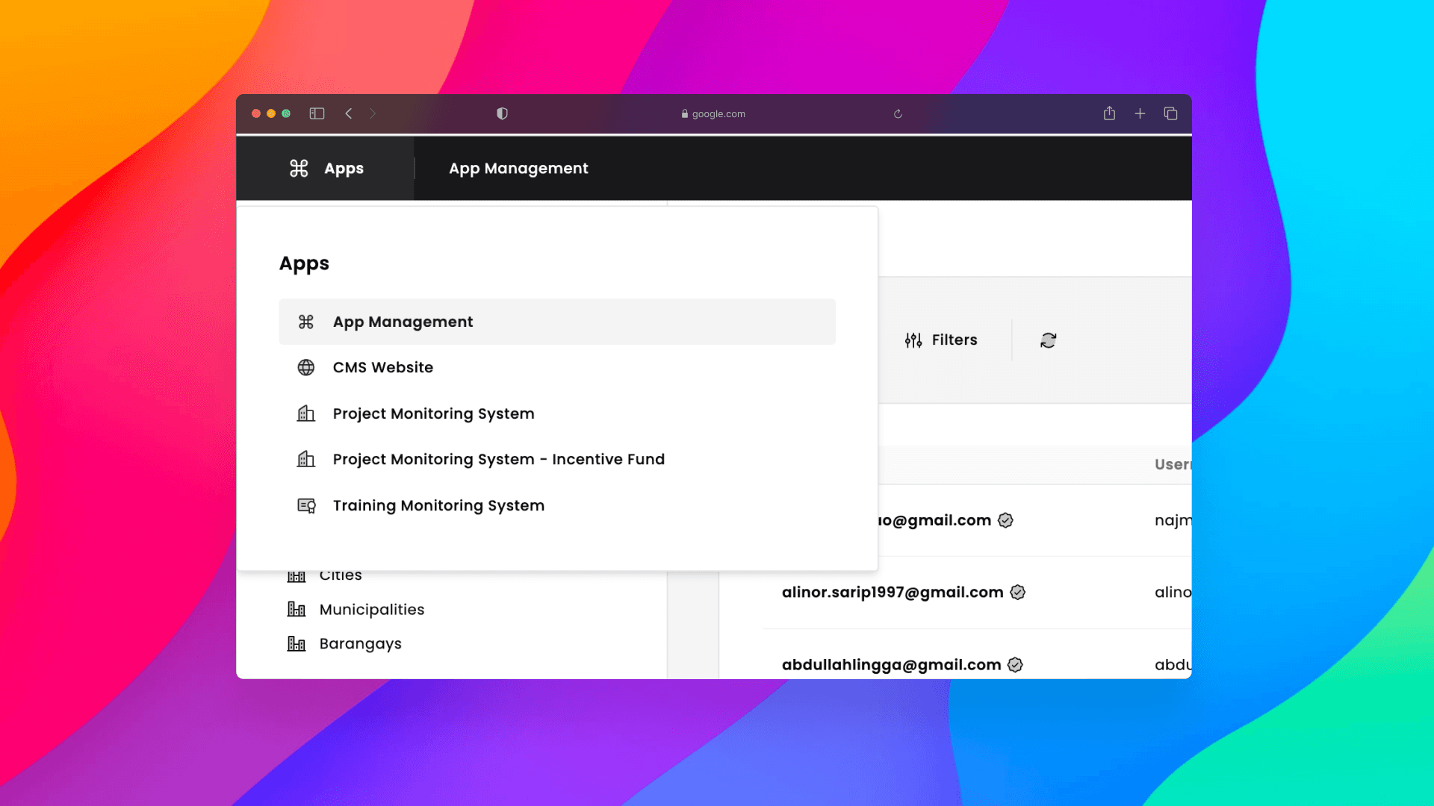This screenshot has height=806, width=1434.
Task: Open CMS Website app
Action: pos(382,367)
